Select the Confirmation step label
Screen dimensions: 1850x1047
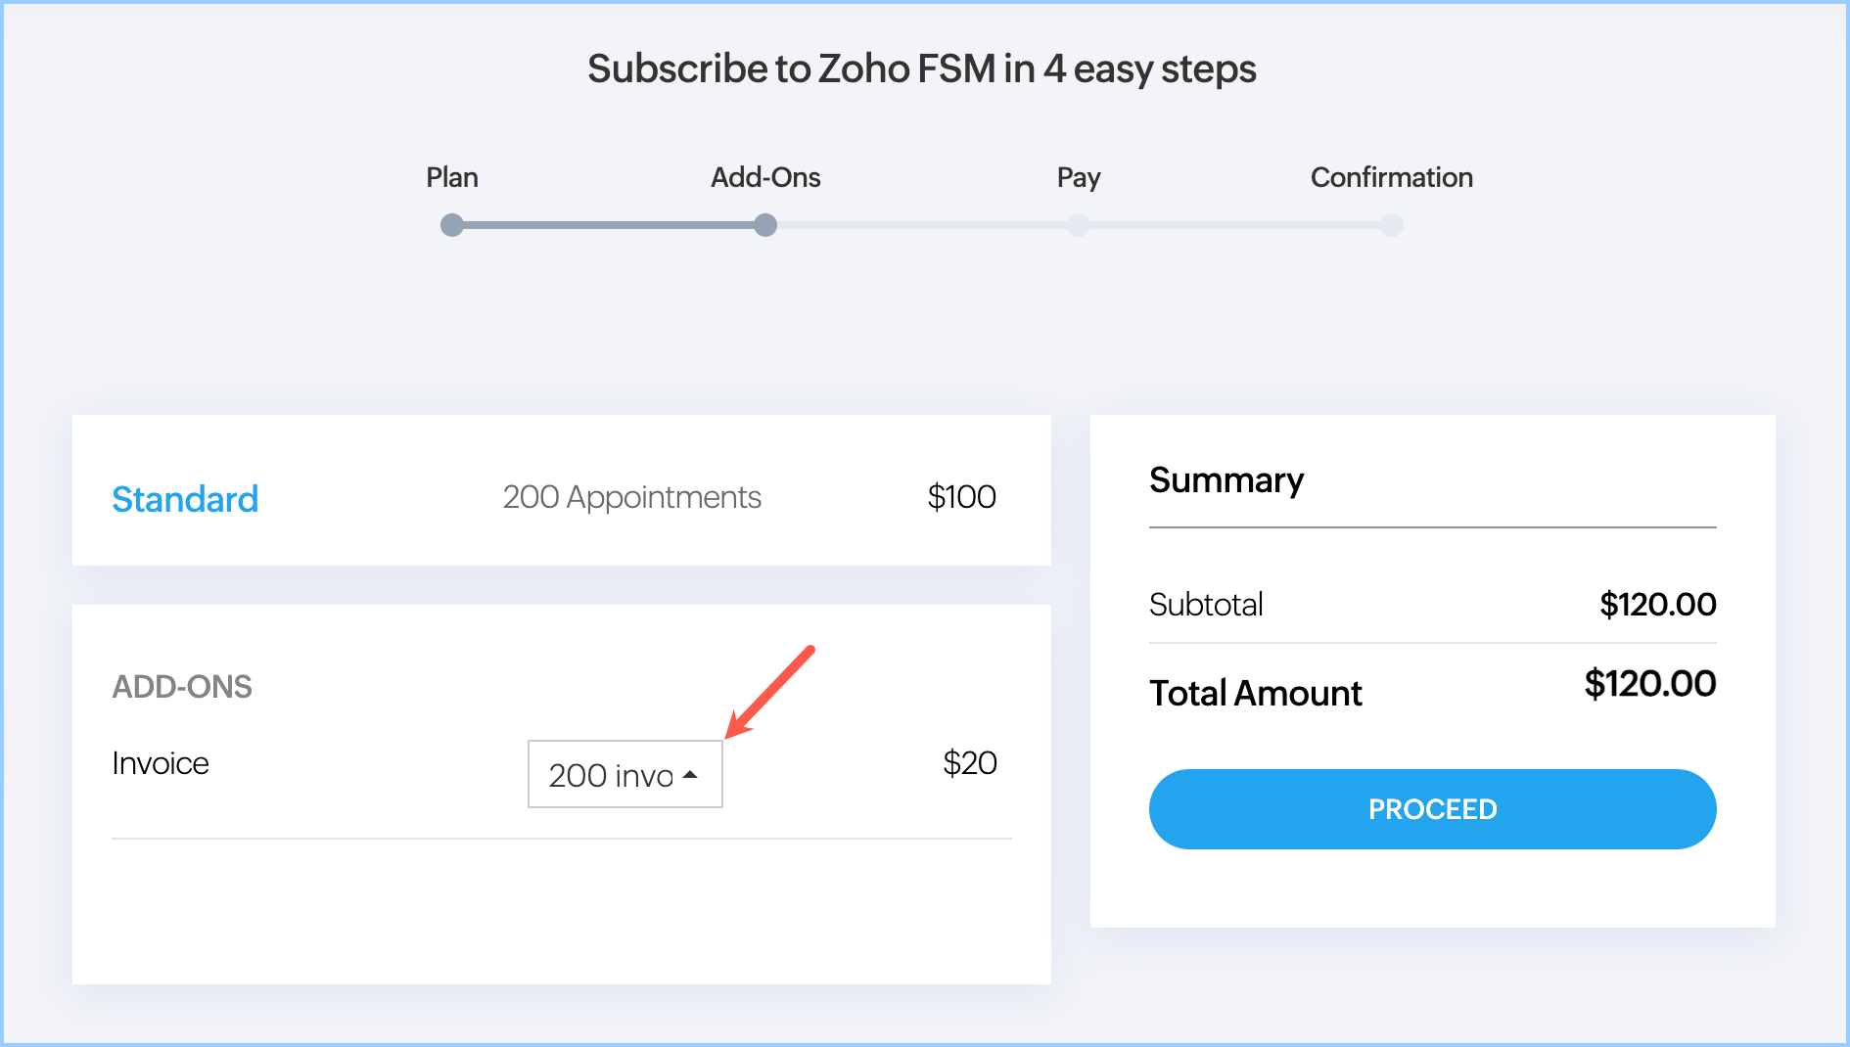pos(1391,177)
